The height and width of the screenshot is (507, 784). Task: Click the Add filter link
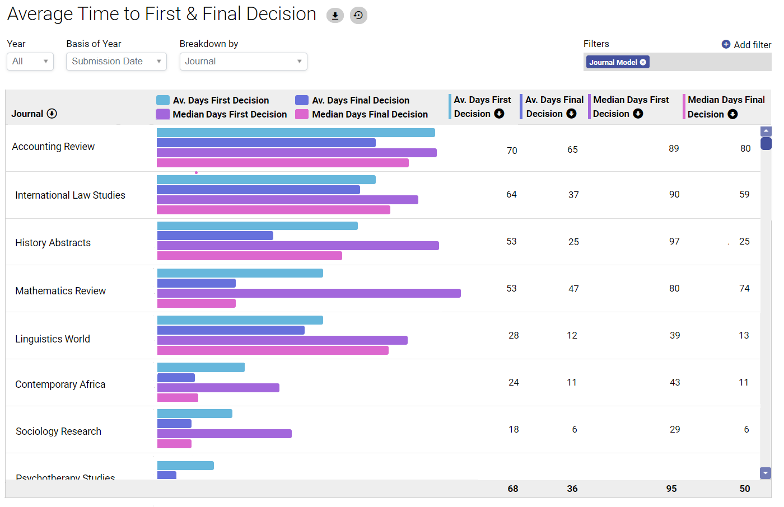point(752,45)
